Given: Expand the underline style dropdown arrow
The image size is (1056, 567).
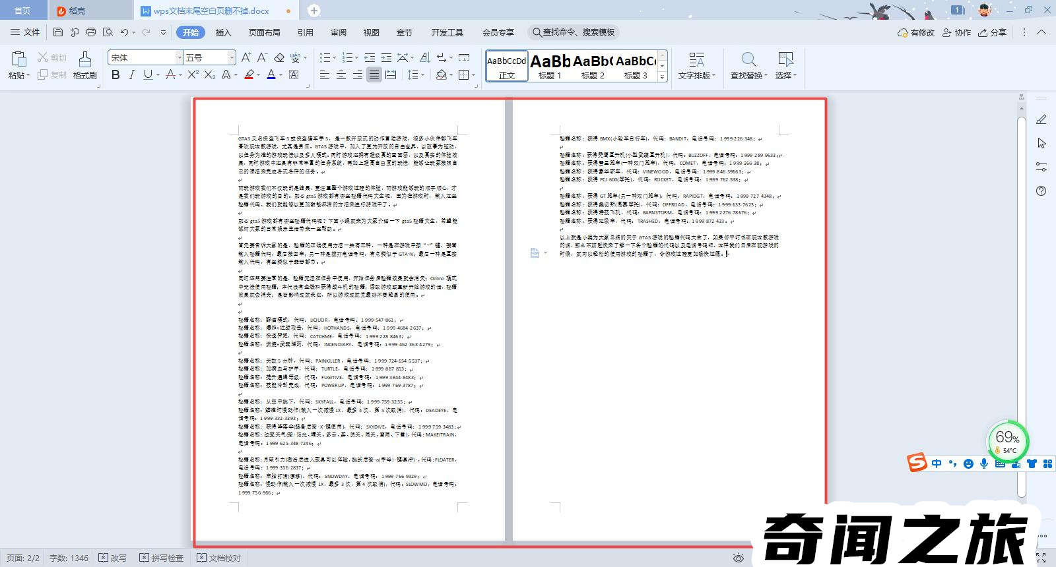Looking at the screenshot, I should click(157, 75).
